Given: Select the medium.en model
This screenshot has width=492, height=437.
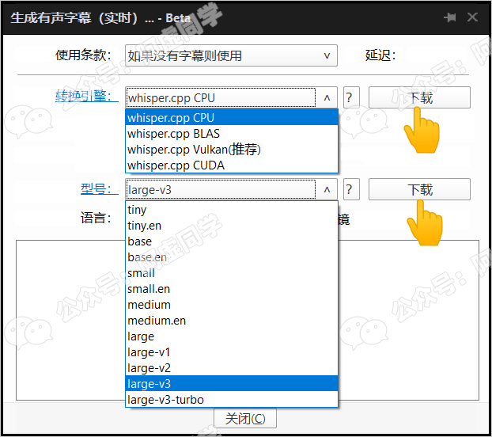Looking at the screenshot, I should (x=232, y=321).
